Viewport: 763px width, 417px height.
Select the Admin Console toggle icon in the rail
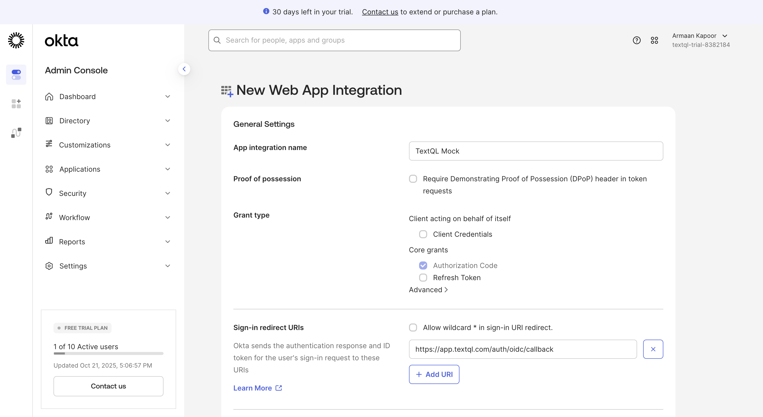[x=16, y=75]
